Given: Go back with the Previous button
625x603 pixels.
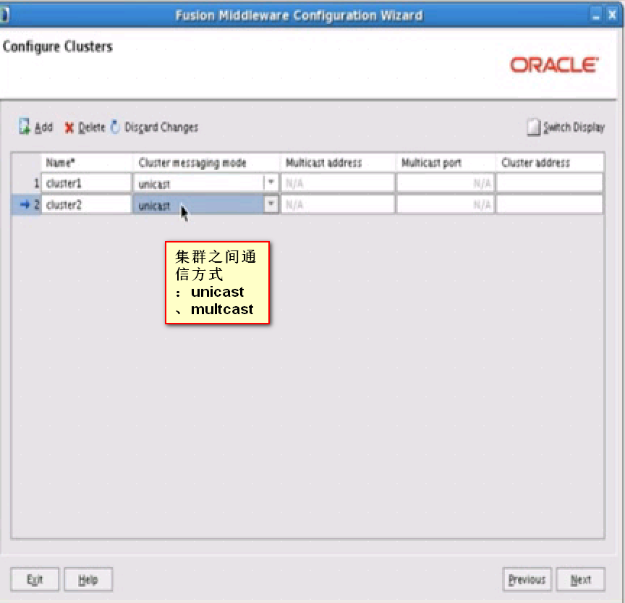Looking at the screenshot, I should (527, 579).
